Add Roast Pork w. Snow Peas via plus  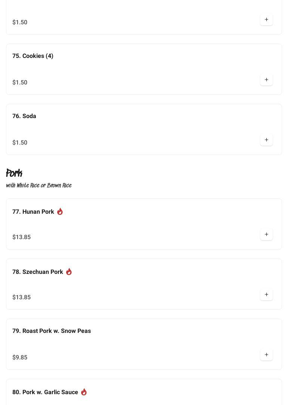[266, 355]
